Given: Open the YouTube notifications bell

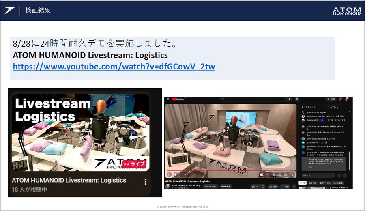Looking at the screenshot, I should click(x=340, y=99).
